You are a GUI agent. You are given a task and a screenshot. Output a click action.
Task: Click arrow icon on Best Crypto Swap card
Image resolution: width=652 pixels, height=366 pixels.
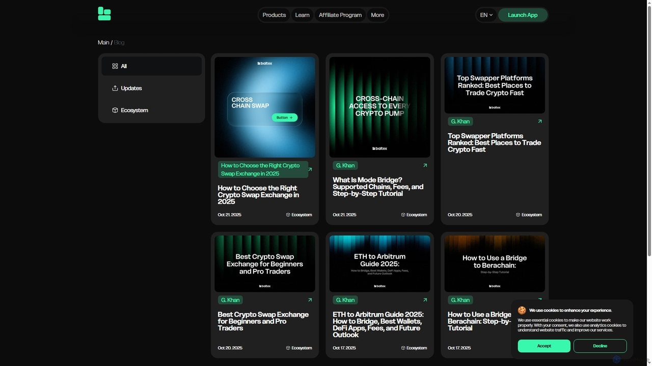(310, 300)
